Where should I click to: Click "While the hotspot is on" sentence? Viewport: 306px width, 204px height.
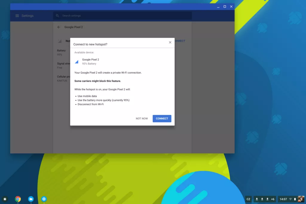102,89
